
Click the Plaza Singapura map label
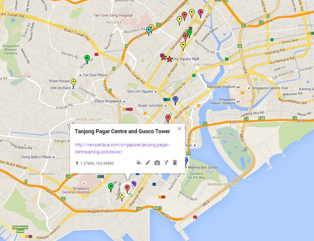(x=108, y=101)
